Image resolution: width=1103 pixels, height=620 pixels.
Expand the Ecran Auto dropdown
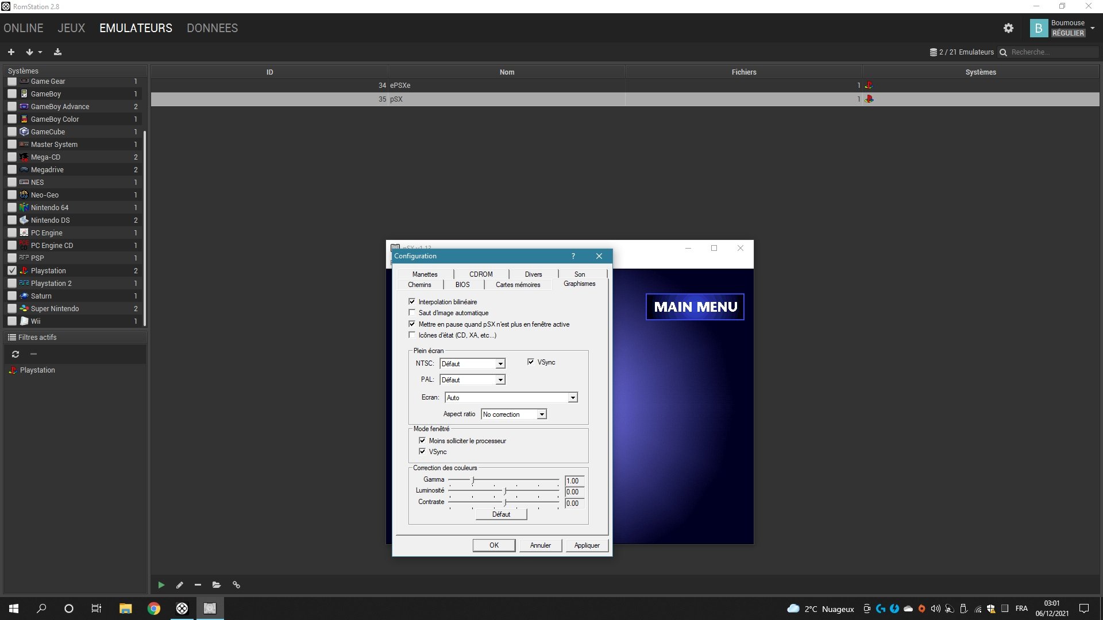click(572, 398)
